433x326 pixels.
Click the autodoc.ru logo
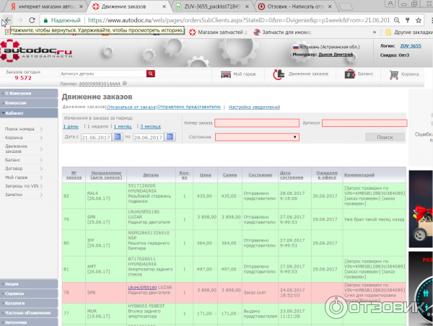(x=38, y=51)
